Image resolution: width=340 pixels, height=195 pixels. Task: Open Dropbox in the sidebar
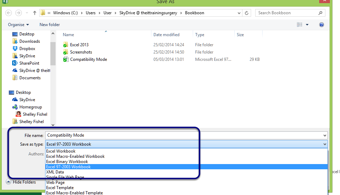tap(27, 49)
